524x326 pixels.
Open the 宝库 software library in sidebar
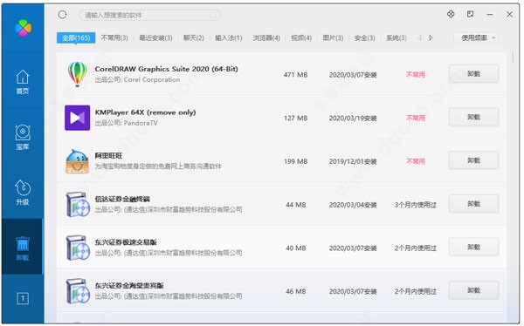click(23, 137)
